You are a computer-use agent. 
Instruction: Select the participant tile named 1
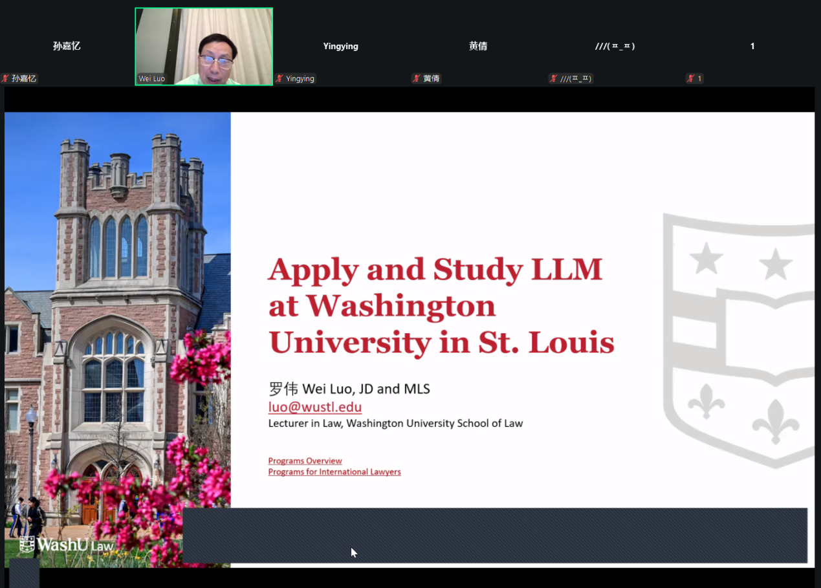752,47
